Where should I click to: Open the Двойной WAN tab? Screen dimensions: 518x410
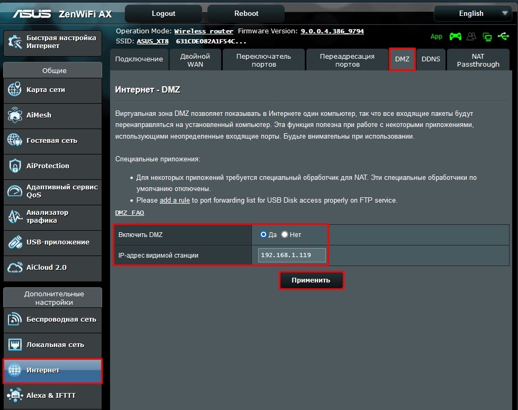pos(195,60)
